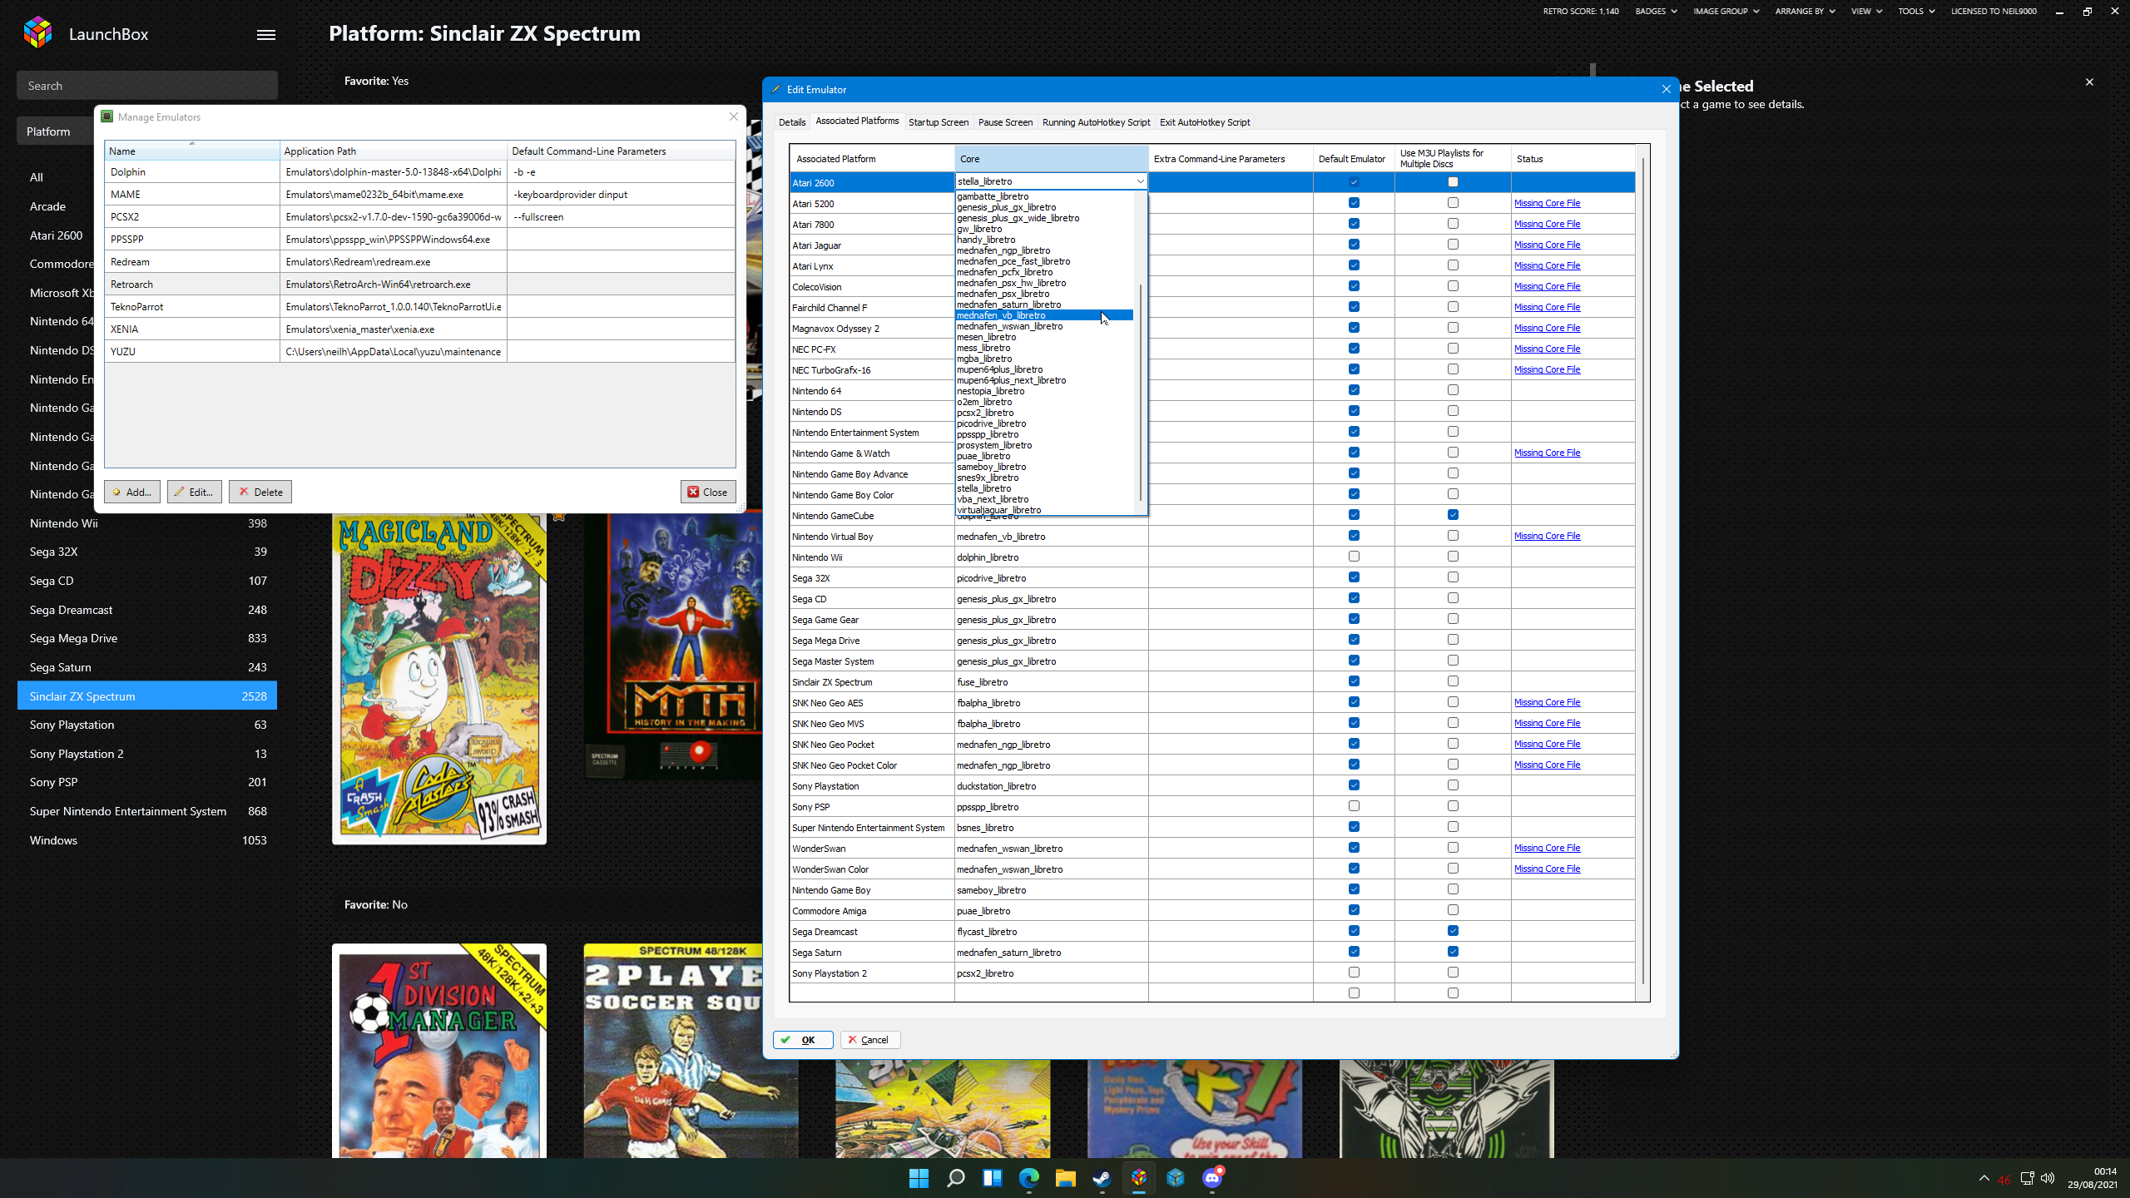Click Delete button in Manage Emulators
The height and width of the screenshot is (1198, 2130).
coord(260,492)
